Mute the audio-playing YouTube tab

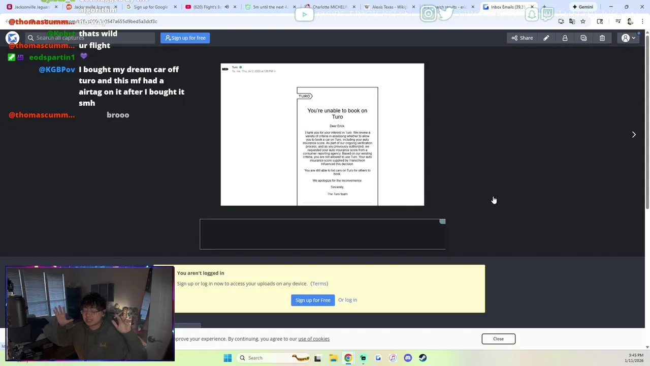tap(226, 7)
